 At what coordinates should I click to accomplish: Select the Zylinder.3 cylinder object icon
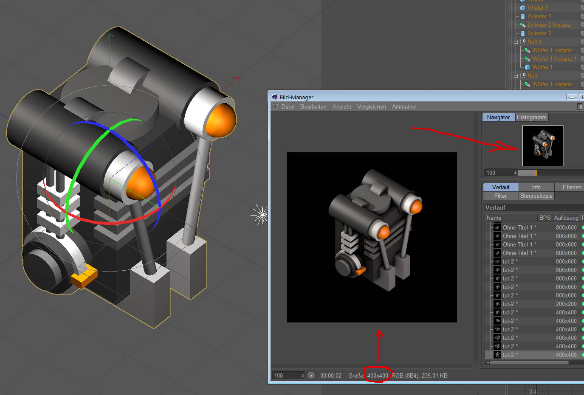click(523, 16)
